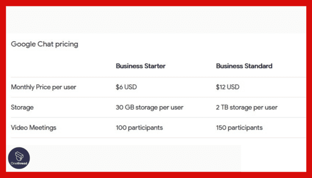Select the Business Standard column header

click(x=244, y=66)
